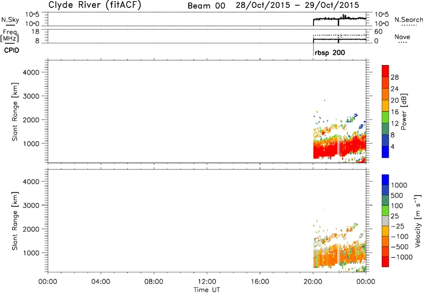The height and width of the screenshot is (293, 423).
Task: Click the '3000' tick on velocity panel axis
Action: [31, 205]
